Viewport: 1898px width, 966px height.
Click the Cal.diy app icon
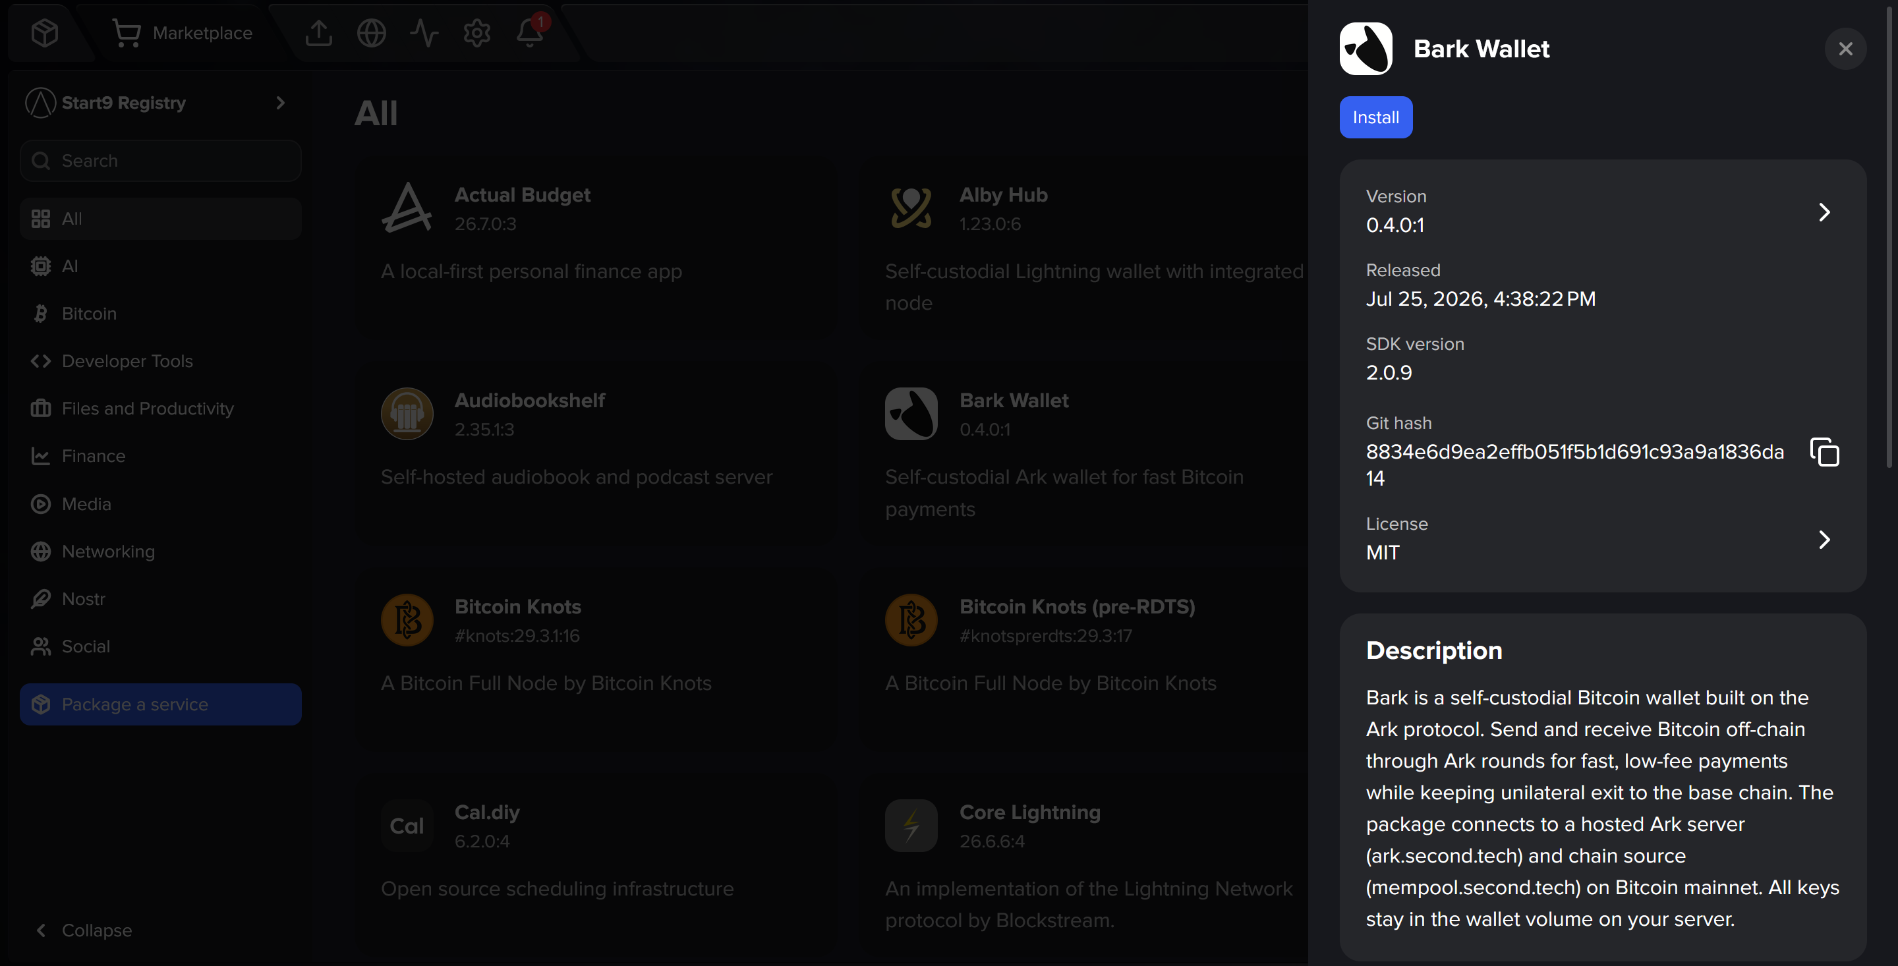pyautogui.click(x=407, y=826)
